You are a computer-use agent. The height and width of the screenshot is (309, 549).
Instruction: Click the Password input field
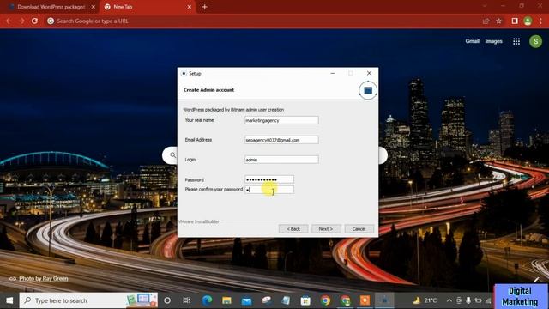click(x=269, y=179)
